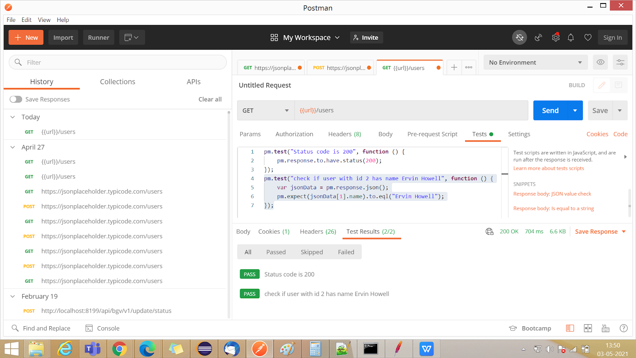Click Clear all history link
Screen dimensions: 636x358
click(x=210, y=99)
